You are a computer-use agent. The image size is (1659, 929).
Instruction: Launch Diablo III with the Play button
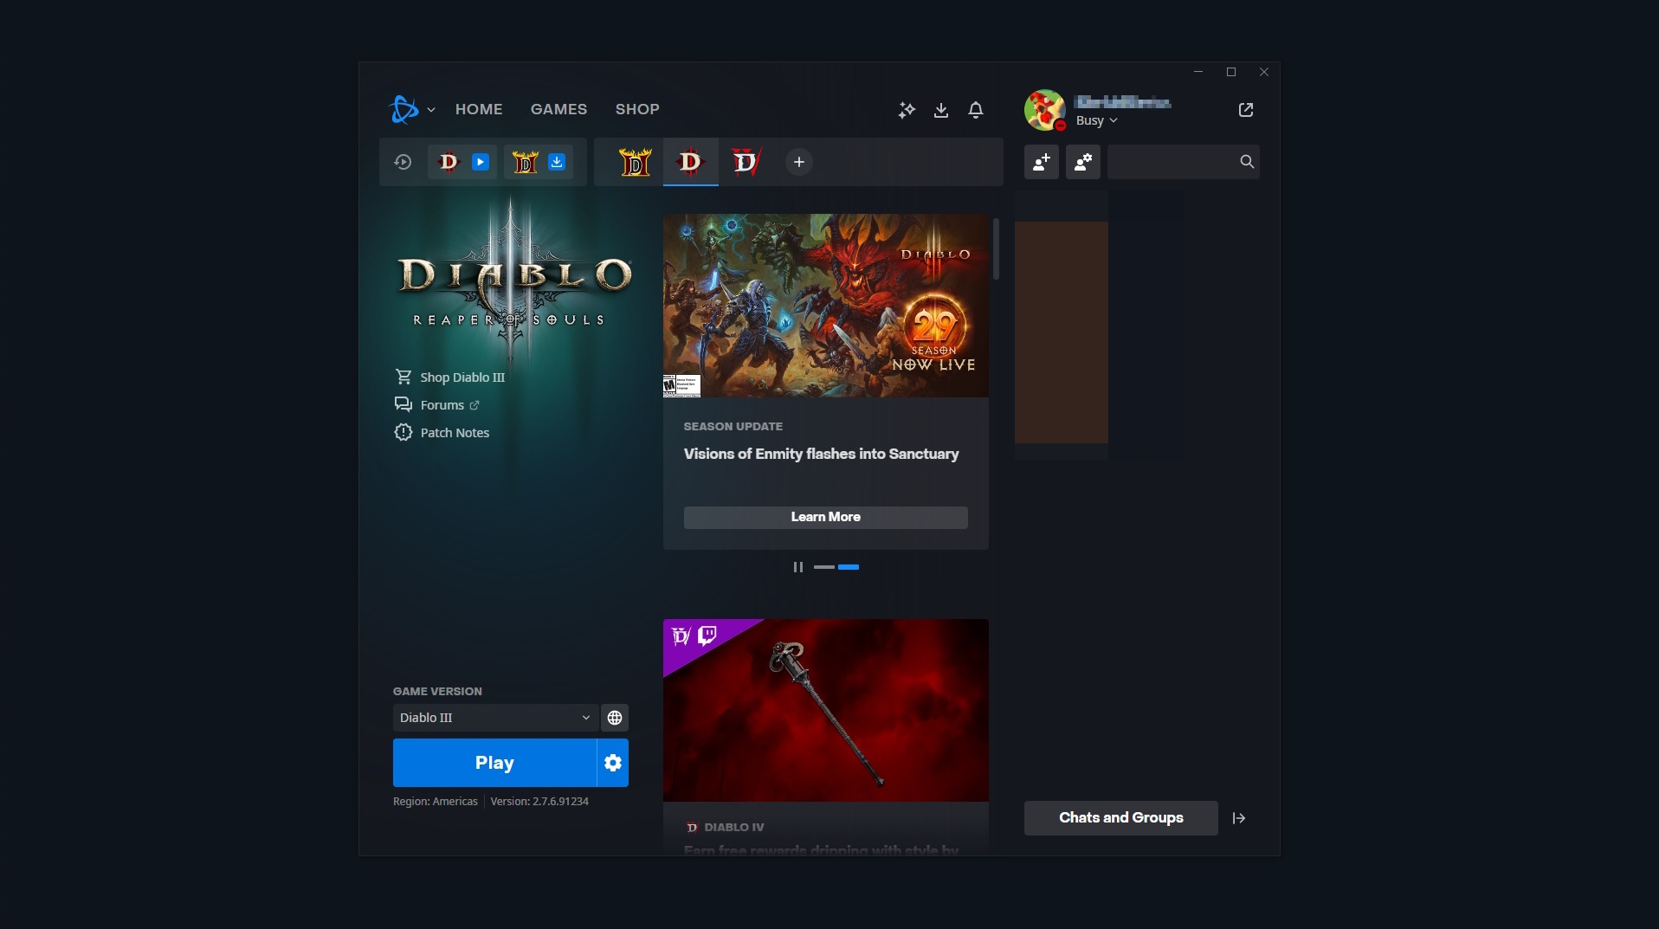pos(494,763)
